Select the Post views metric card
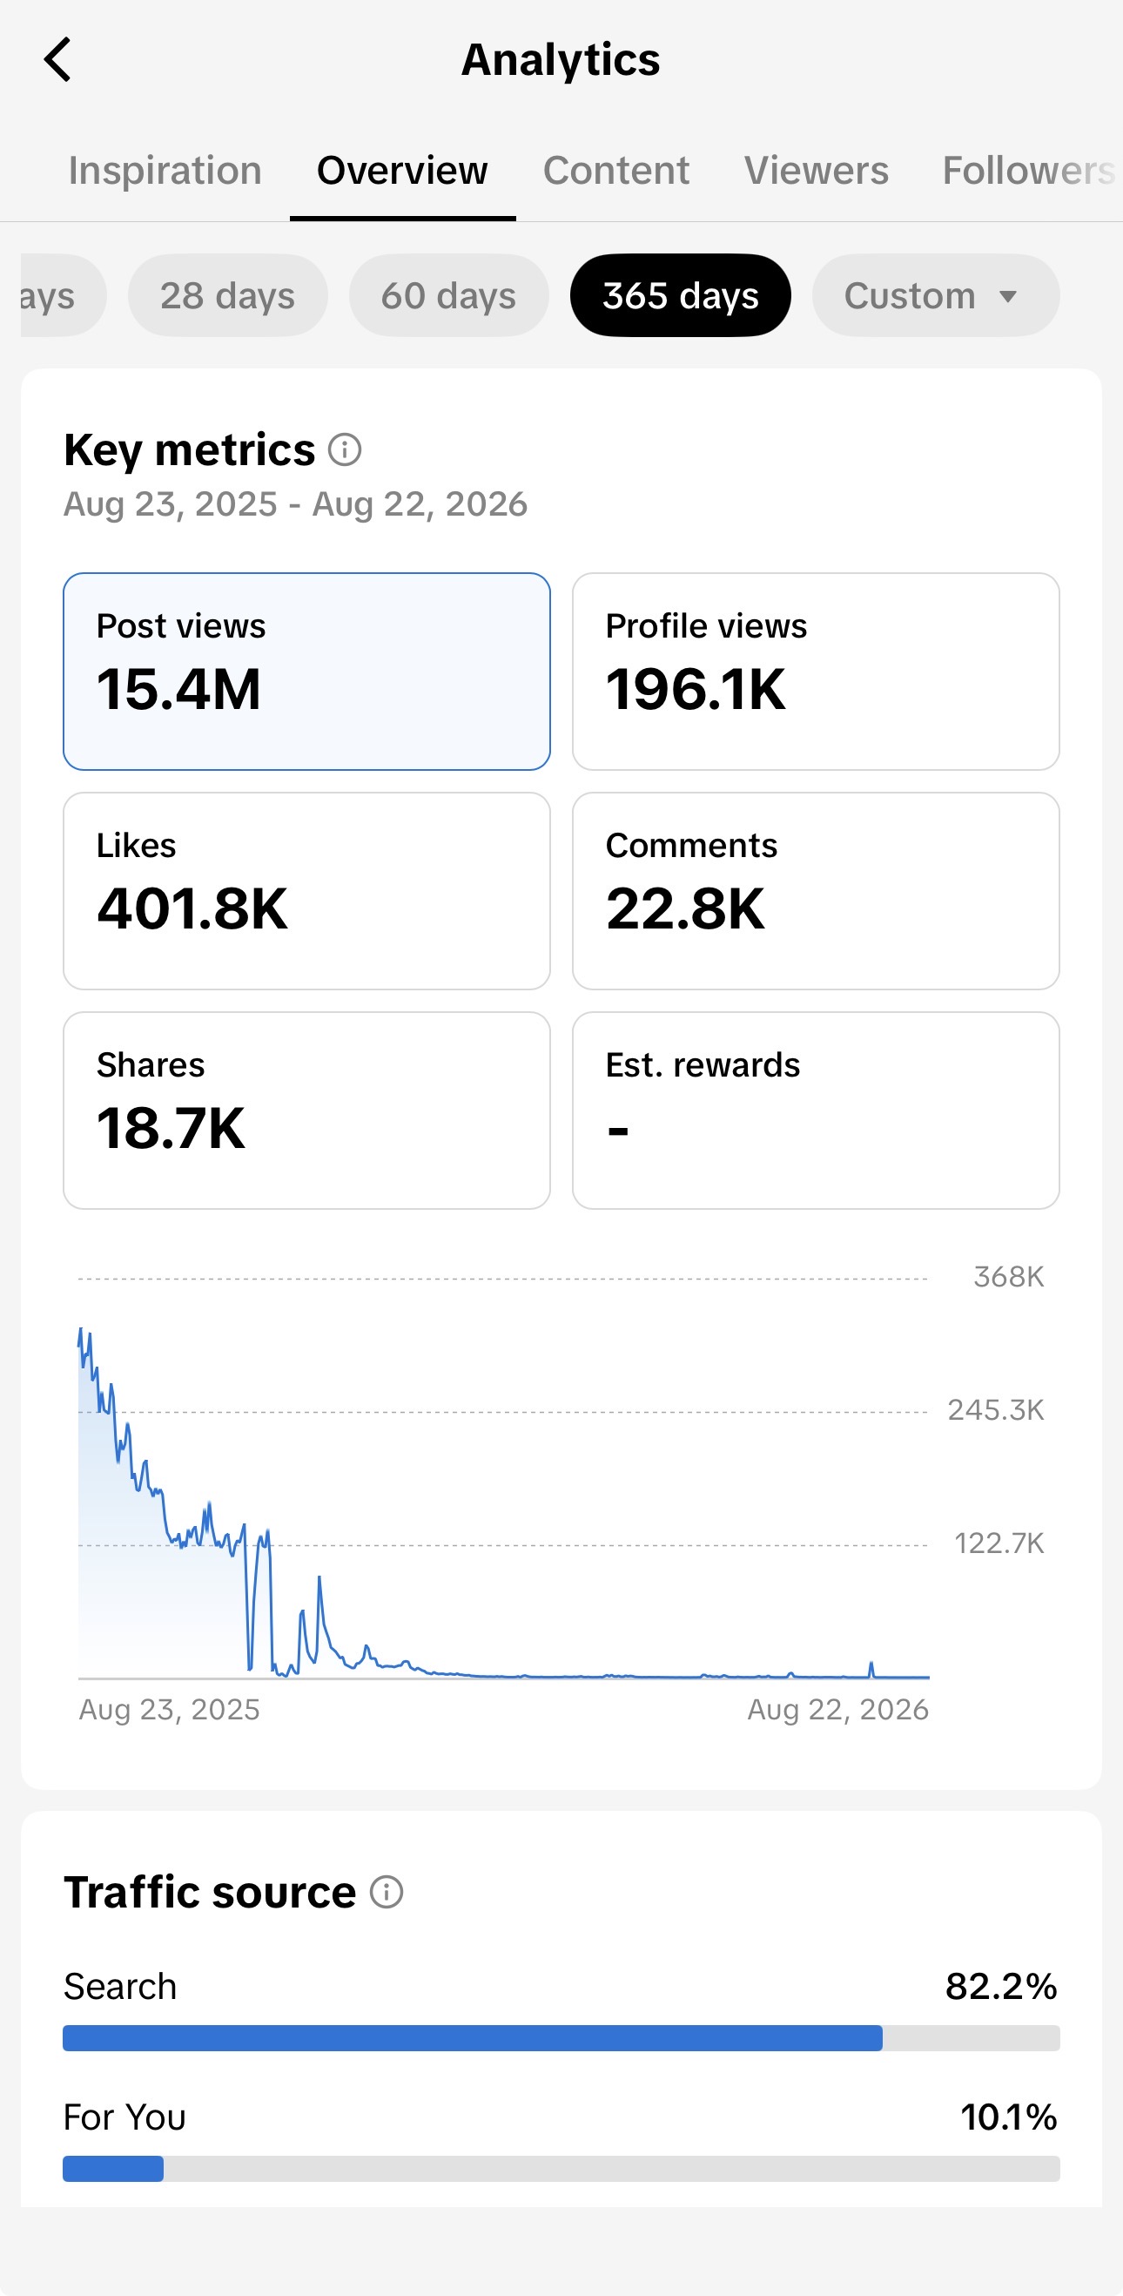The width and height of the screenshot is (1123, 2296). click(x=306, y=672)
